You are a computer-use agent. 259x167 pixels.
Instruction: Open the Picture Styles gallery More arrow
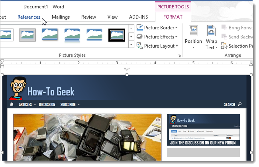(131, 44)
